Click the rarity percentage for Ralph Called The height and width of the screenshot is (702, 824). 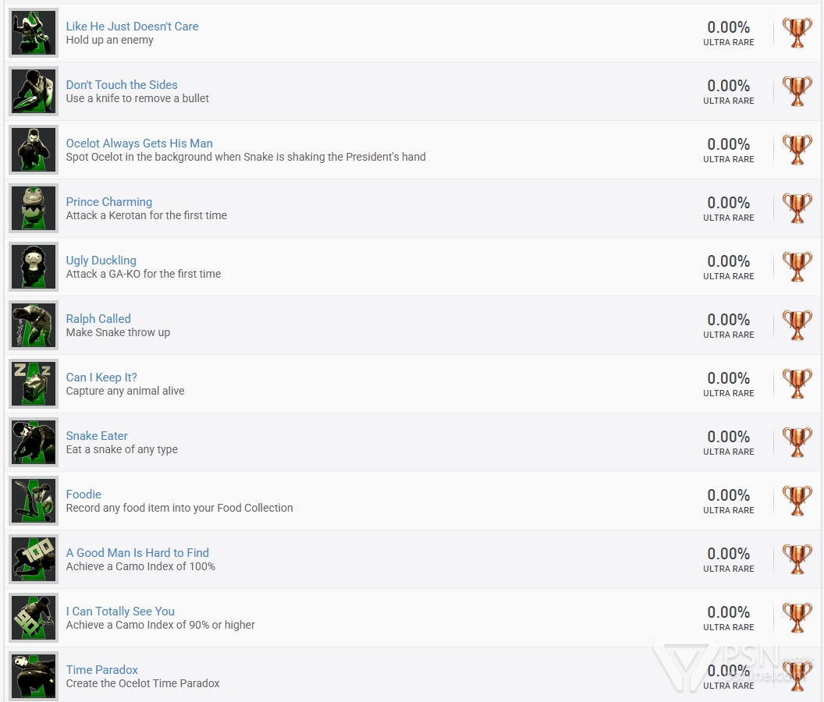(728, 320)
